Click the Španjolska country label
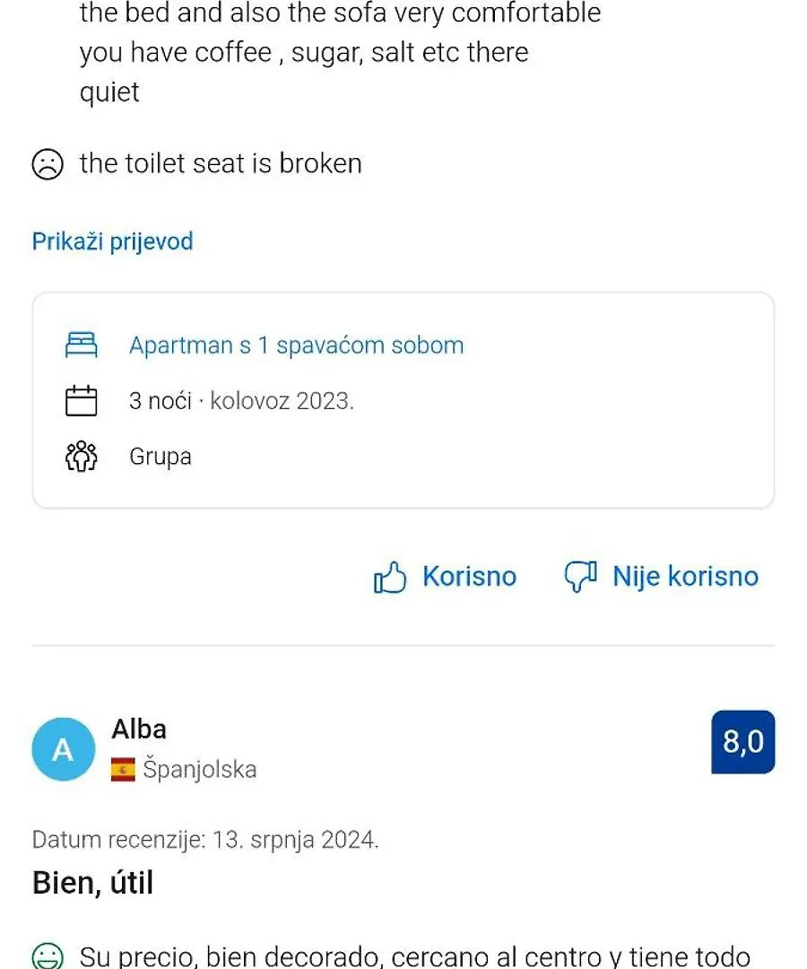The width and height of the screenshot is (807, 969). (x=199, y=770)
